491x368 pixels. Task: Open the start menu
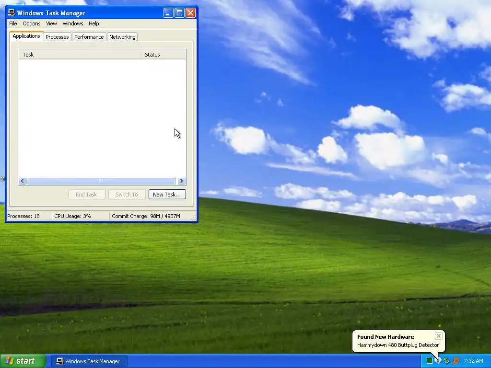pyautogui.click(x=23, y=361)
